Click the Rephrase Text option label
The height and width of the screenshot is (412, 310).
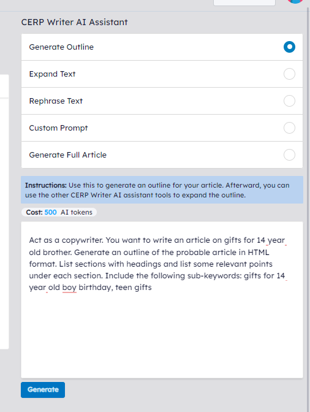click(56, 101)
